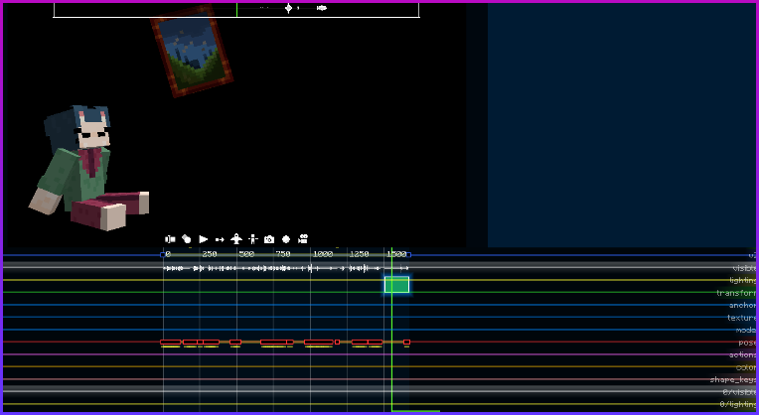Select the last small red pose keyframe

[406, 342]
